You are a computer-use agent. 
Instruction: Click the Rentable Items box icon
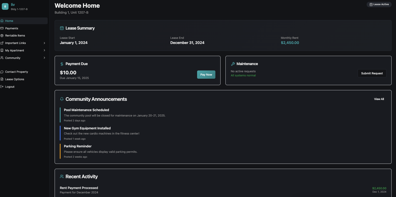point(2,35)
